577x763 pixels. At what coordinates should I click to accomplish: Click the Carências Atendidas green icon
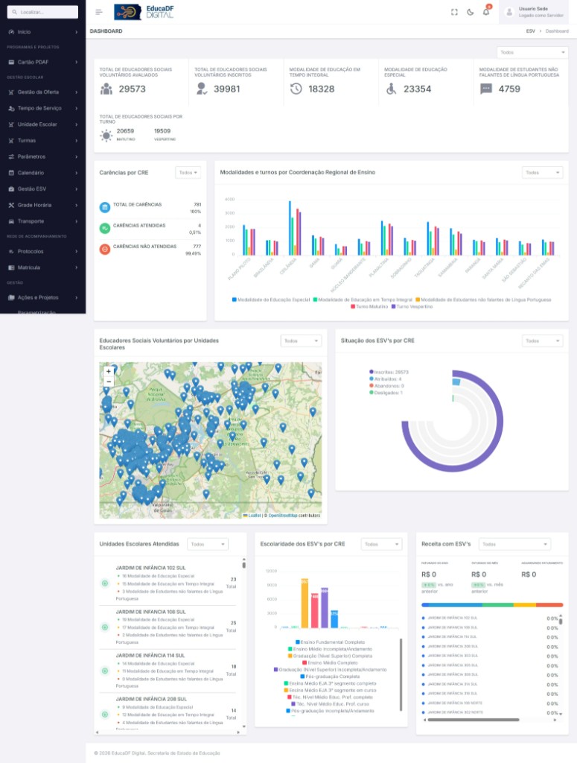coord(104,228)
